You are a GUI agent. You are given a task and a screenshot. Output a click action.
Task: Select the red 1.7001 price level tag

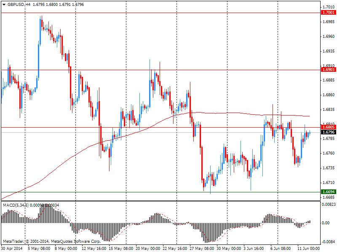[329, 13]
